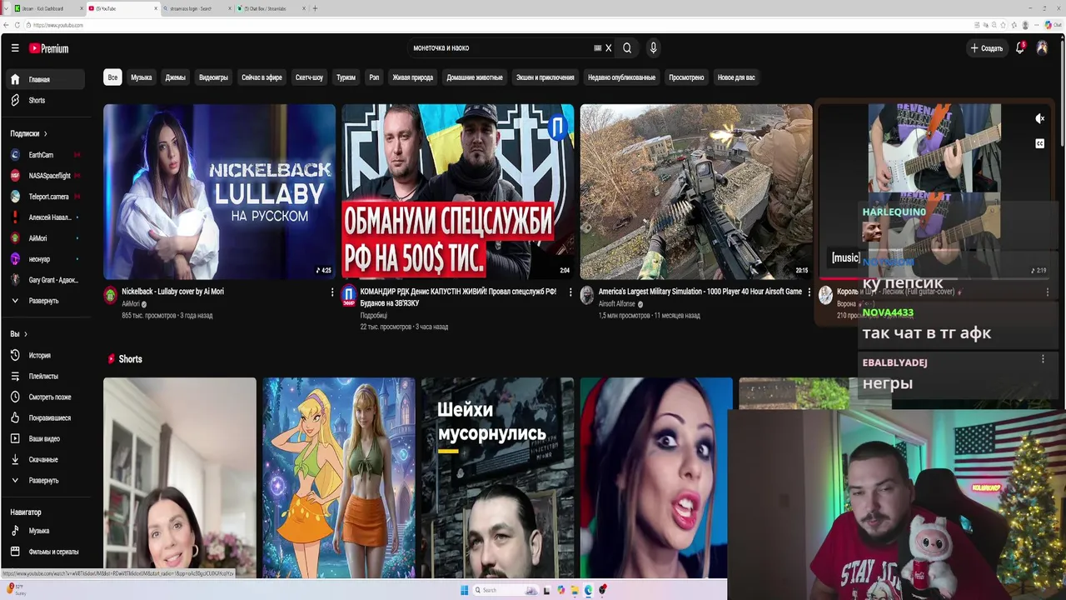1066x600 pixels.
Task: Select the Новое для вас chip
Action: tap(736, 77)
